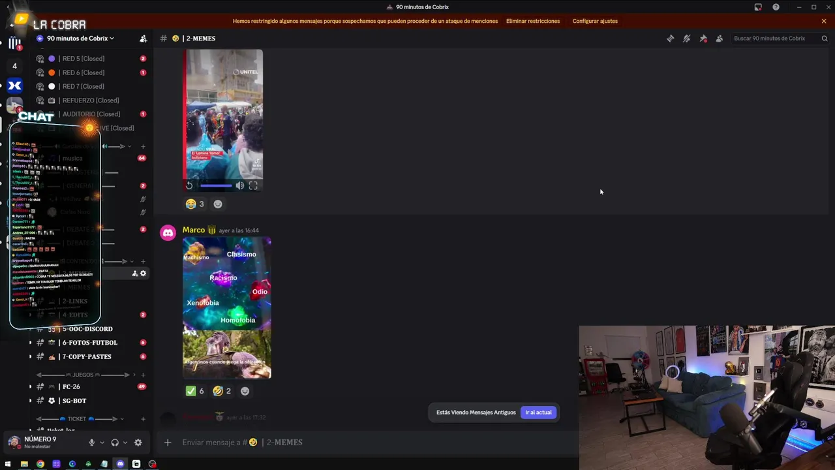This screenshot has height=470, width=835.
Task: Click the Eliminar restricciones link
Action: point(533,21)
